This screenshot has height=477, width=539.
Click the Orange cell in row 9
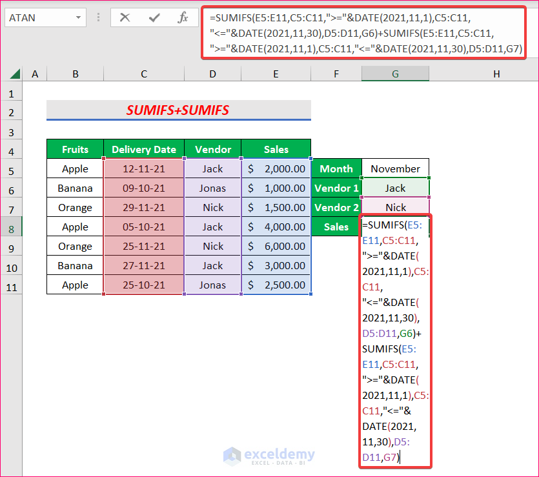pos(76,246)
